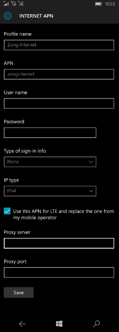Expand the Type of sign-in info dropdown

tap(50, 162)
